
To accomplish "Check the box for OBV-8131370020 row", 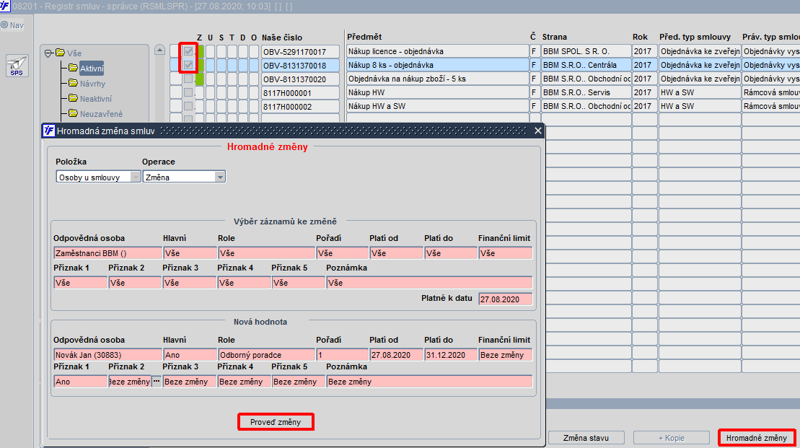I will pyautogui.click(x=188, y=79).
